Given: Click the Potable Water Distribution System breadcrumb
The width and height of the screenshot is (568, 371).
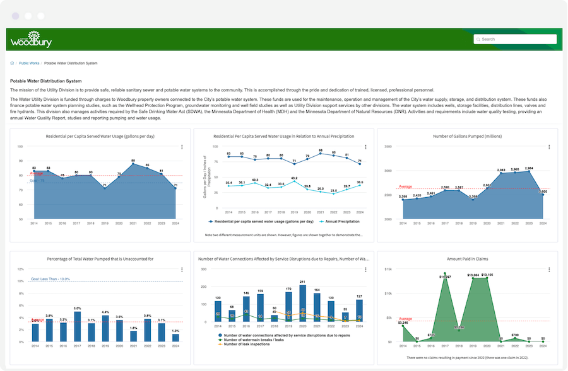Looking at the screenshot, I should 71,63.
